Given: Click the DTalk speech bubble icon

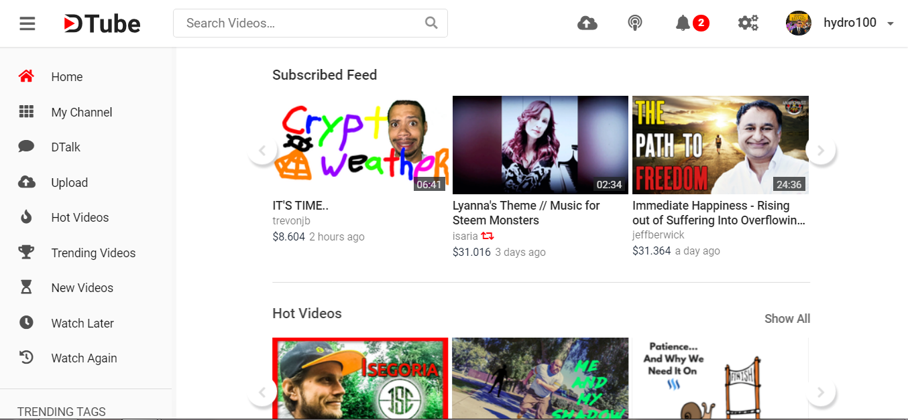Looking at the screenshot, I should coord(26,147).
